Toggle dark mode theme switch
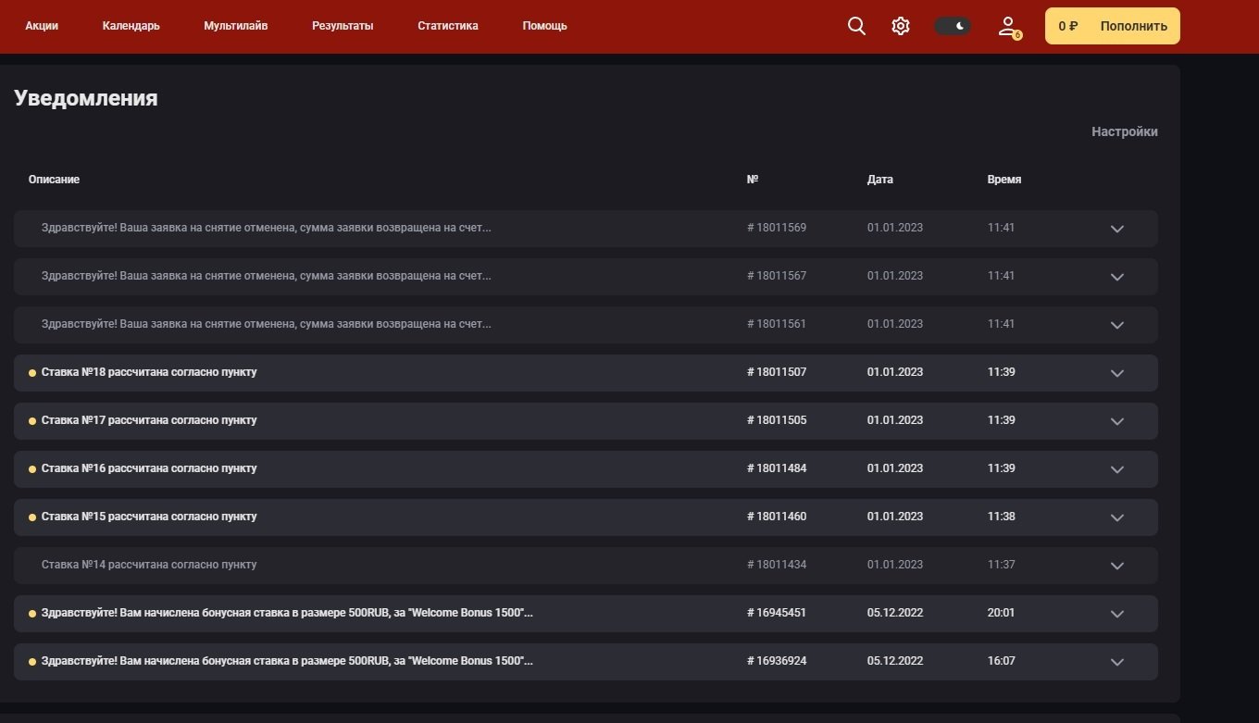The height and width of the screenshot is (723, 1259). pos(952,26)
